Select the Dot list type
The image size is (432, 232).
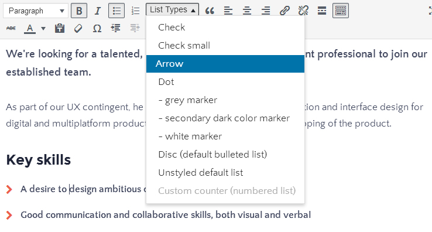coord(225,82)
